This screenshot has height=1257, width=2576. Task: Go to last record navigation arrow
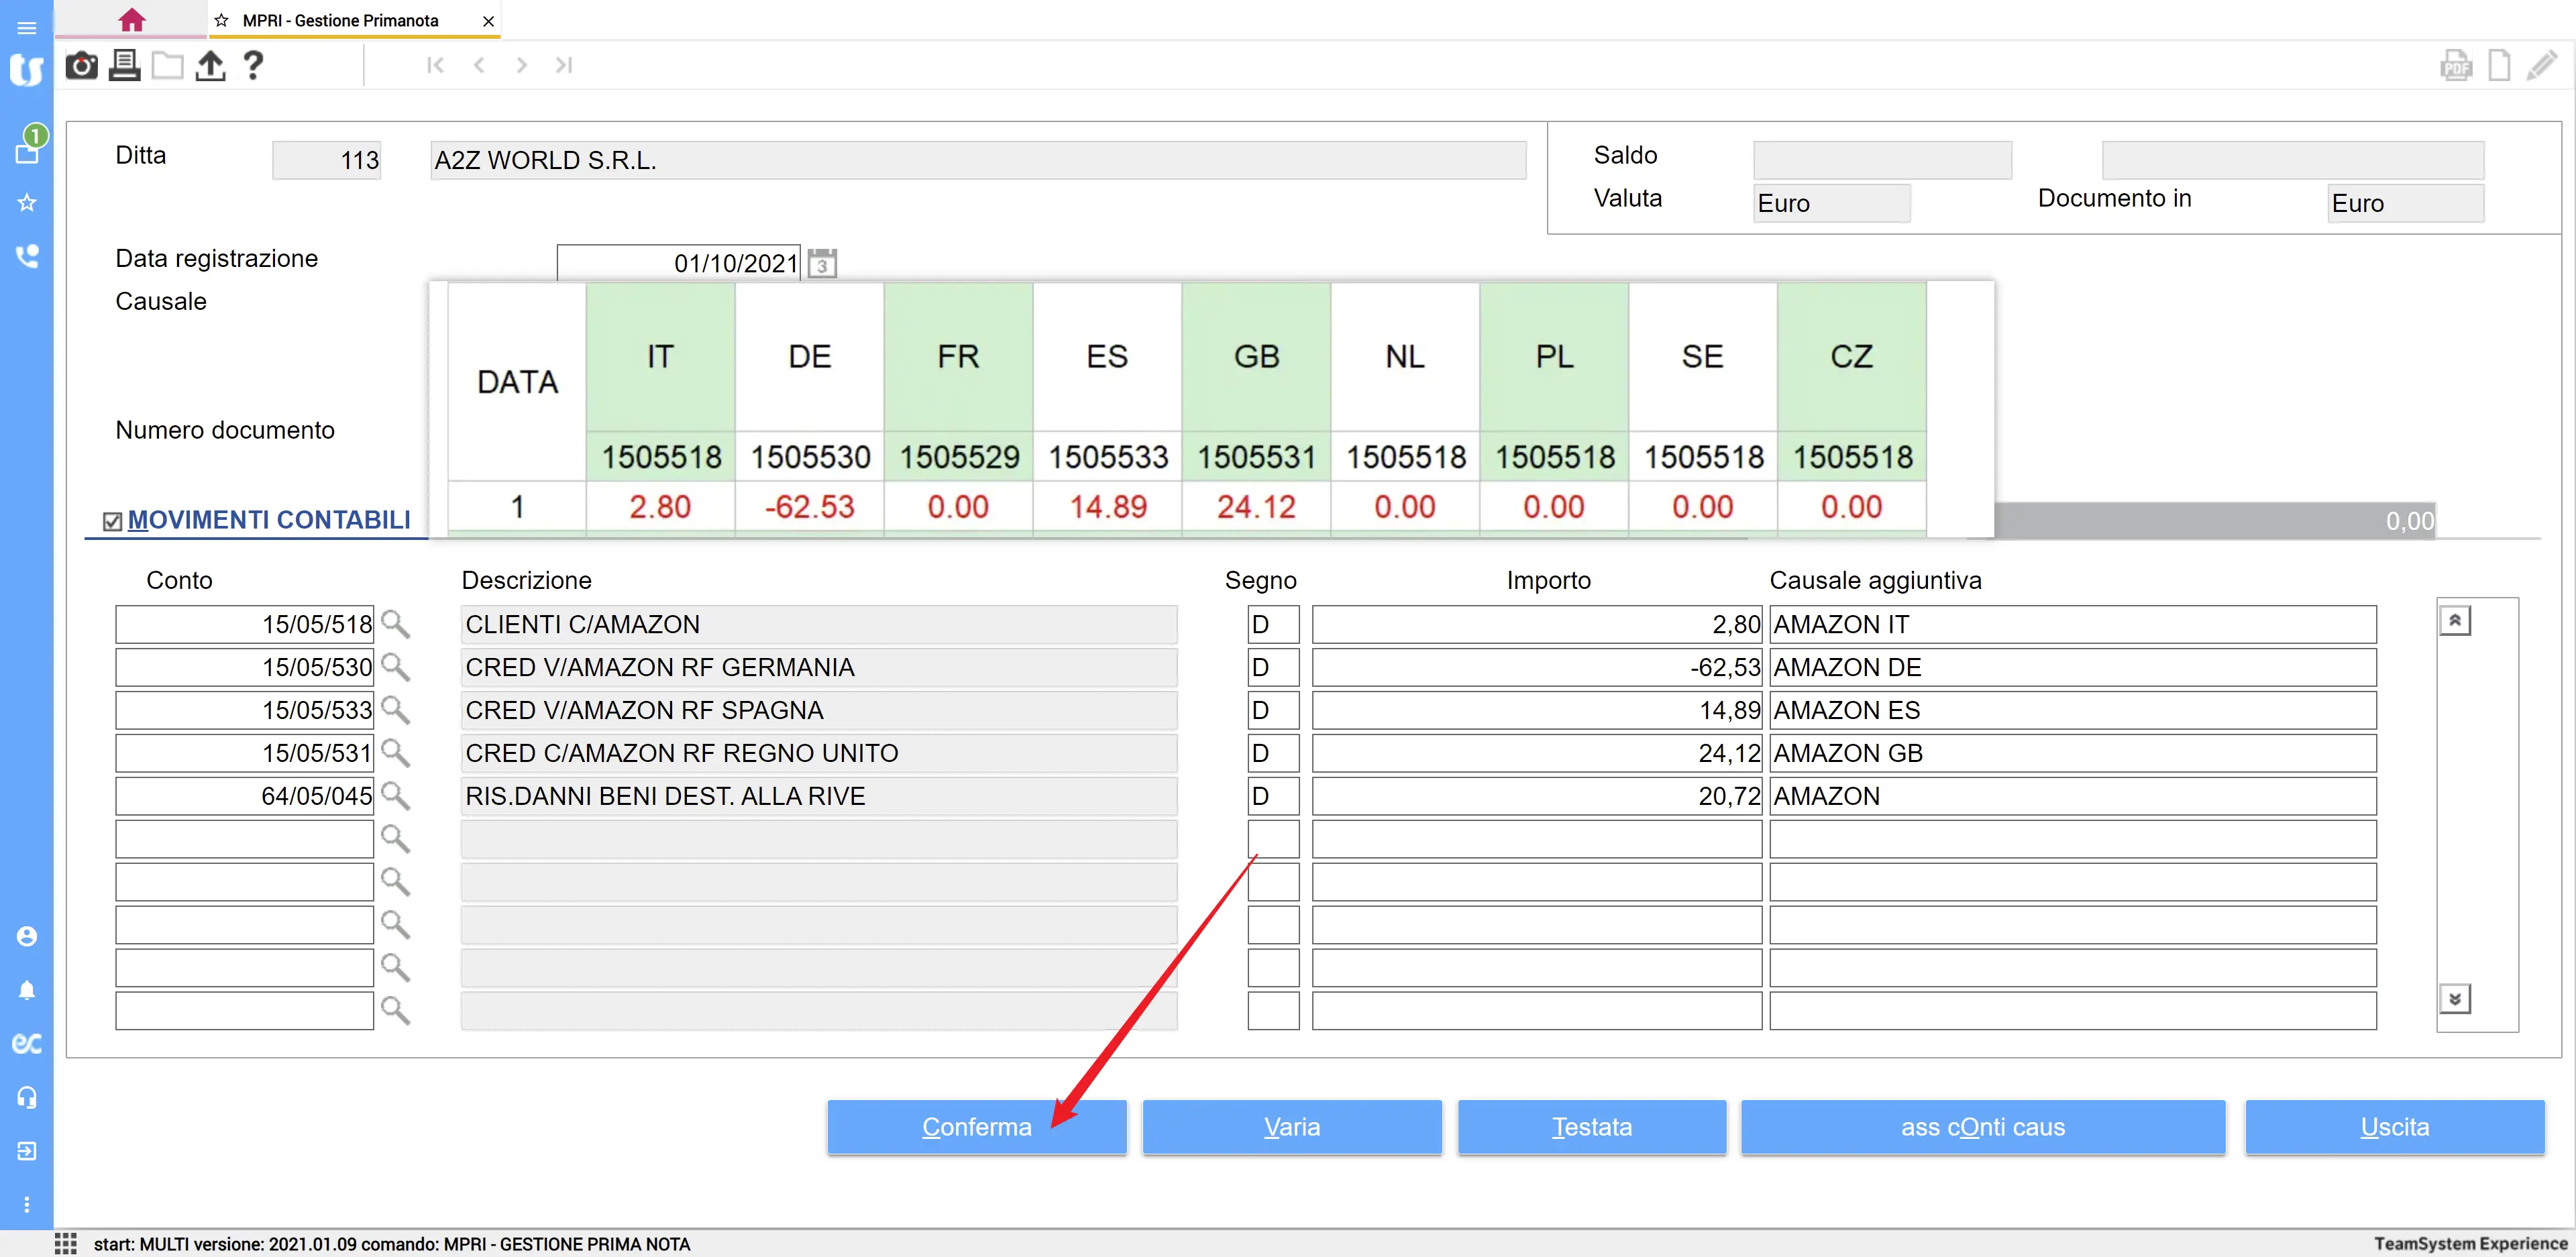click(x=564, y=66)
